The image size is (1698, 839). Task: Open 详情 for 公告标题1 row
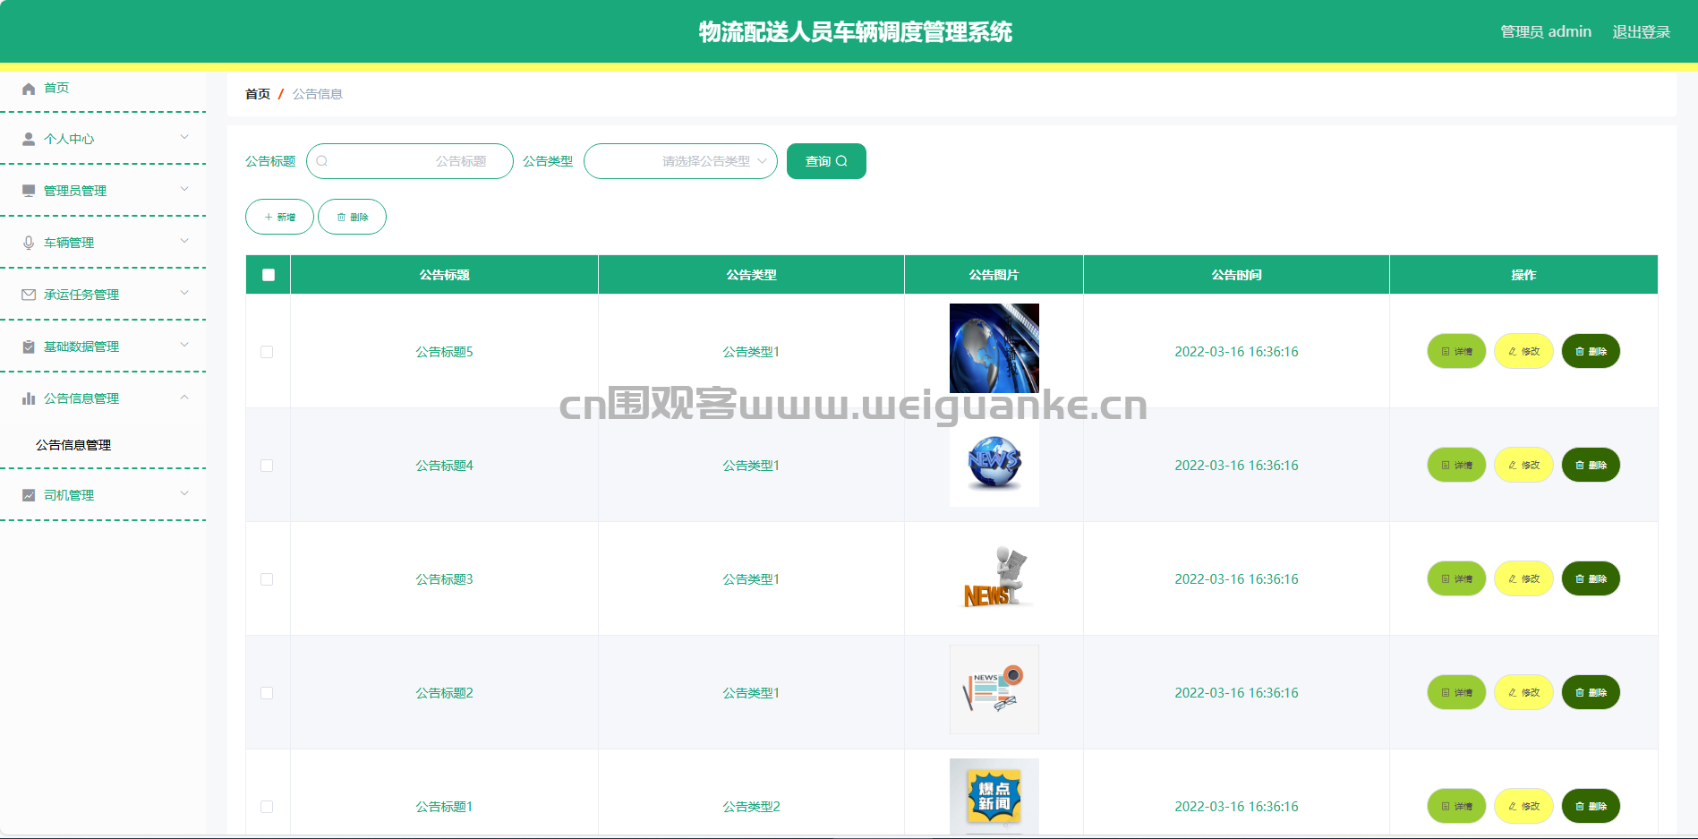(x=1456, y=806)
